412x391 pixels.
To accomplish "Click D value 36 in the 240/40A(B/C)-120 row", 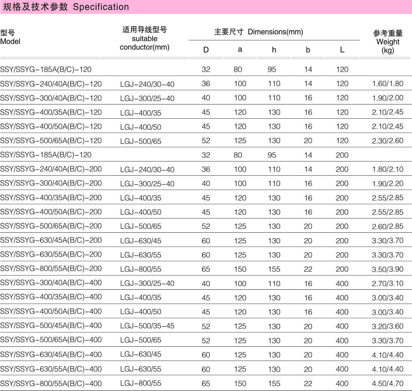I will point(206,84).
